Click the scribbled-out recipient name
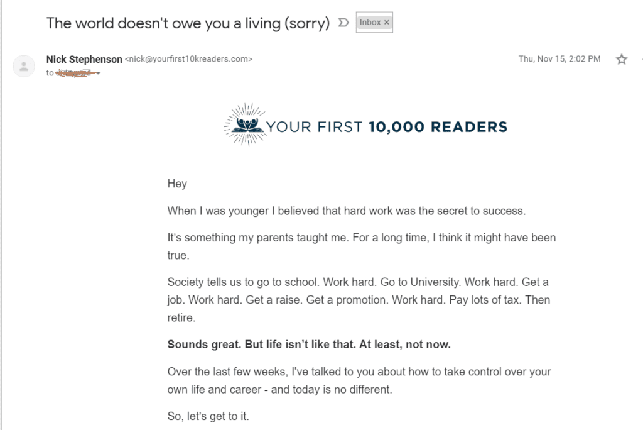The image size is (643, 430). click(74, 73)
